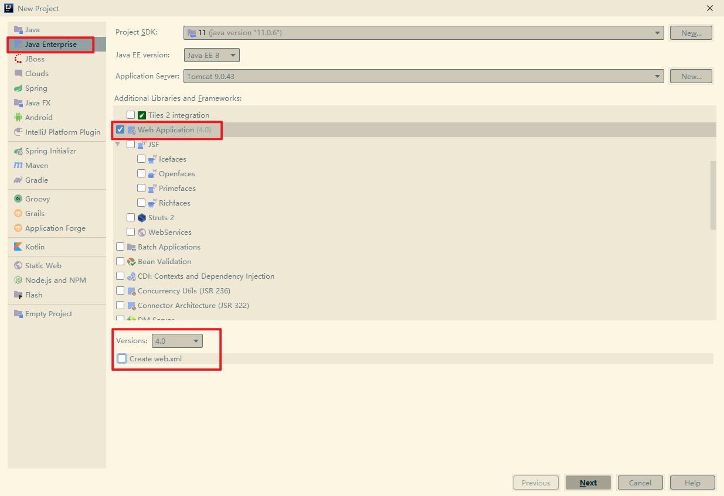Click the Tiles 2 integration icon
The height and width of the screenshot is (496, 724).
click(x=142, y=115)
